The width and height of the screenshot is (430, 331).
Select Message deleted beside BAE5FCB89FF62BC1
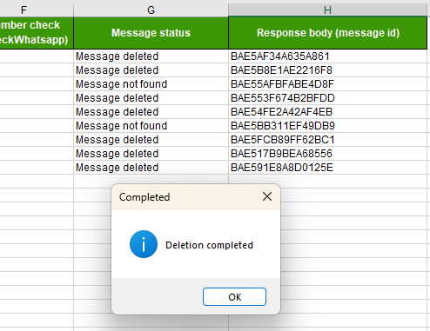pos(151,140)
